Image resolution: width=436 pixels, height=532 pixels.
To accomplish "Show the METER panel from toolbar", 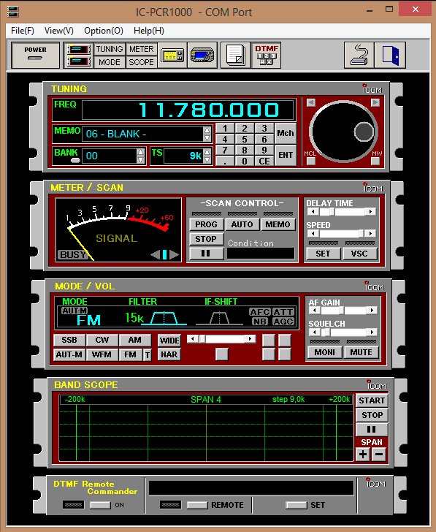I will pos(141,49).
